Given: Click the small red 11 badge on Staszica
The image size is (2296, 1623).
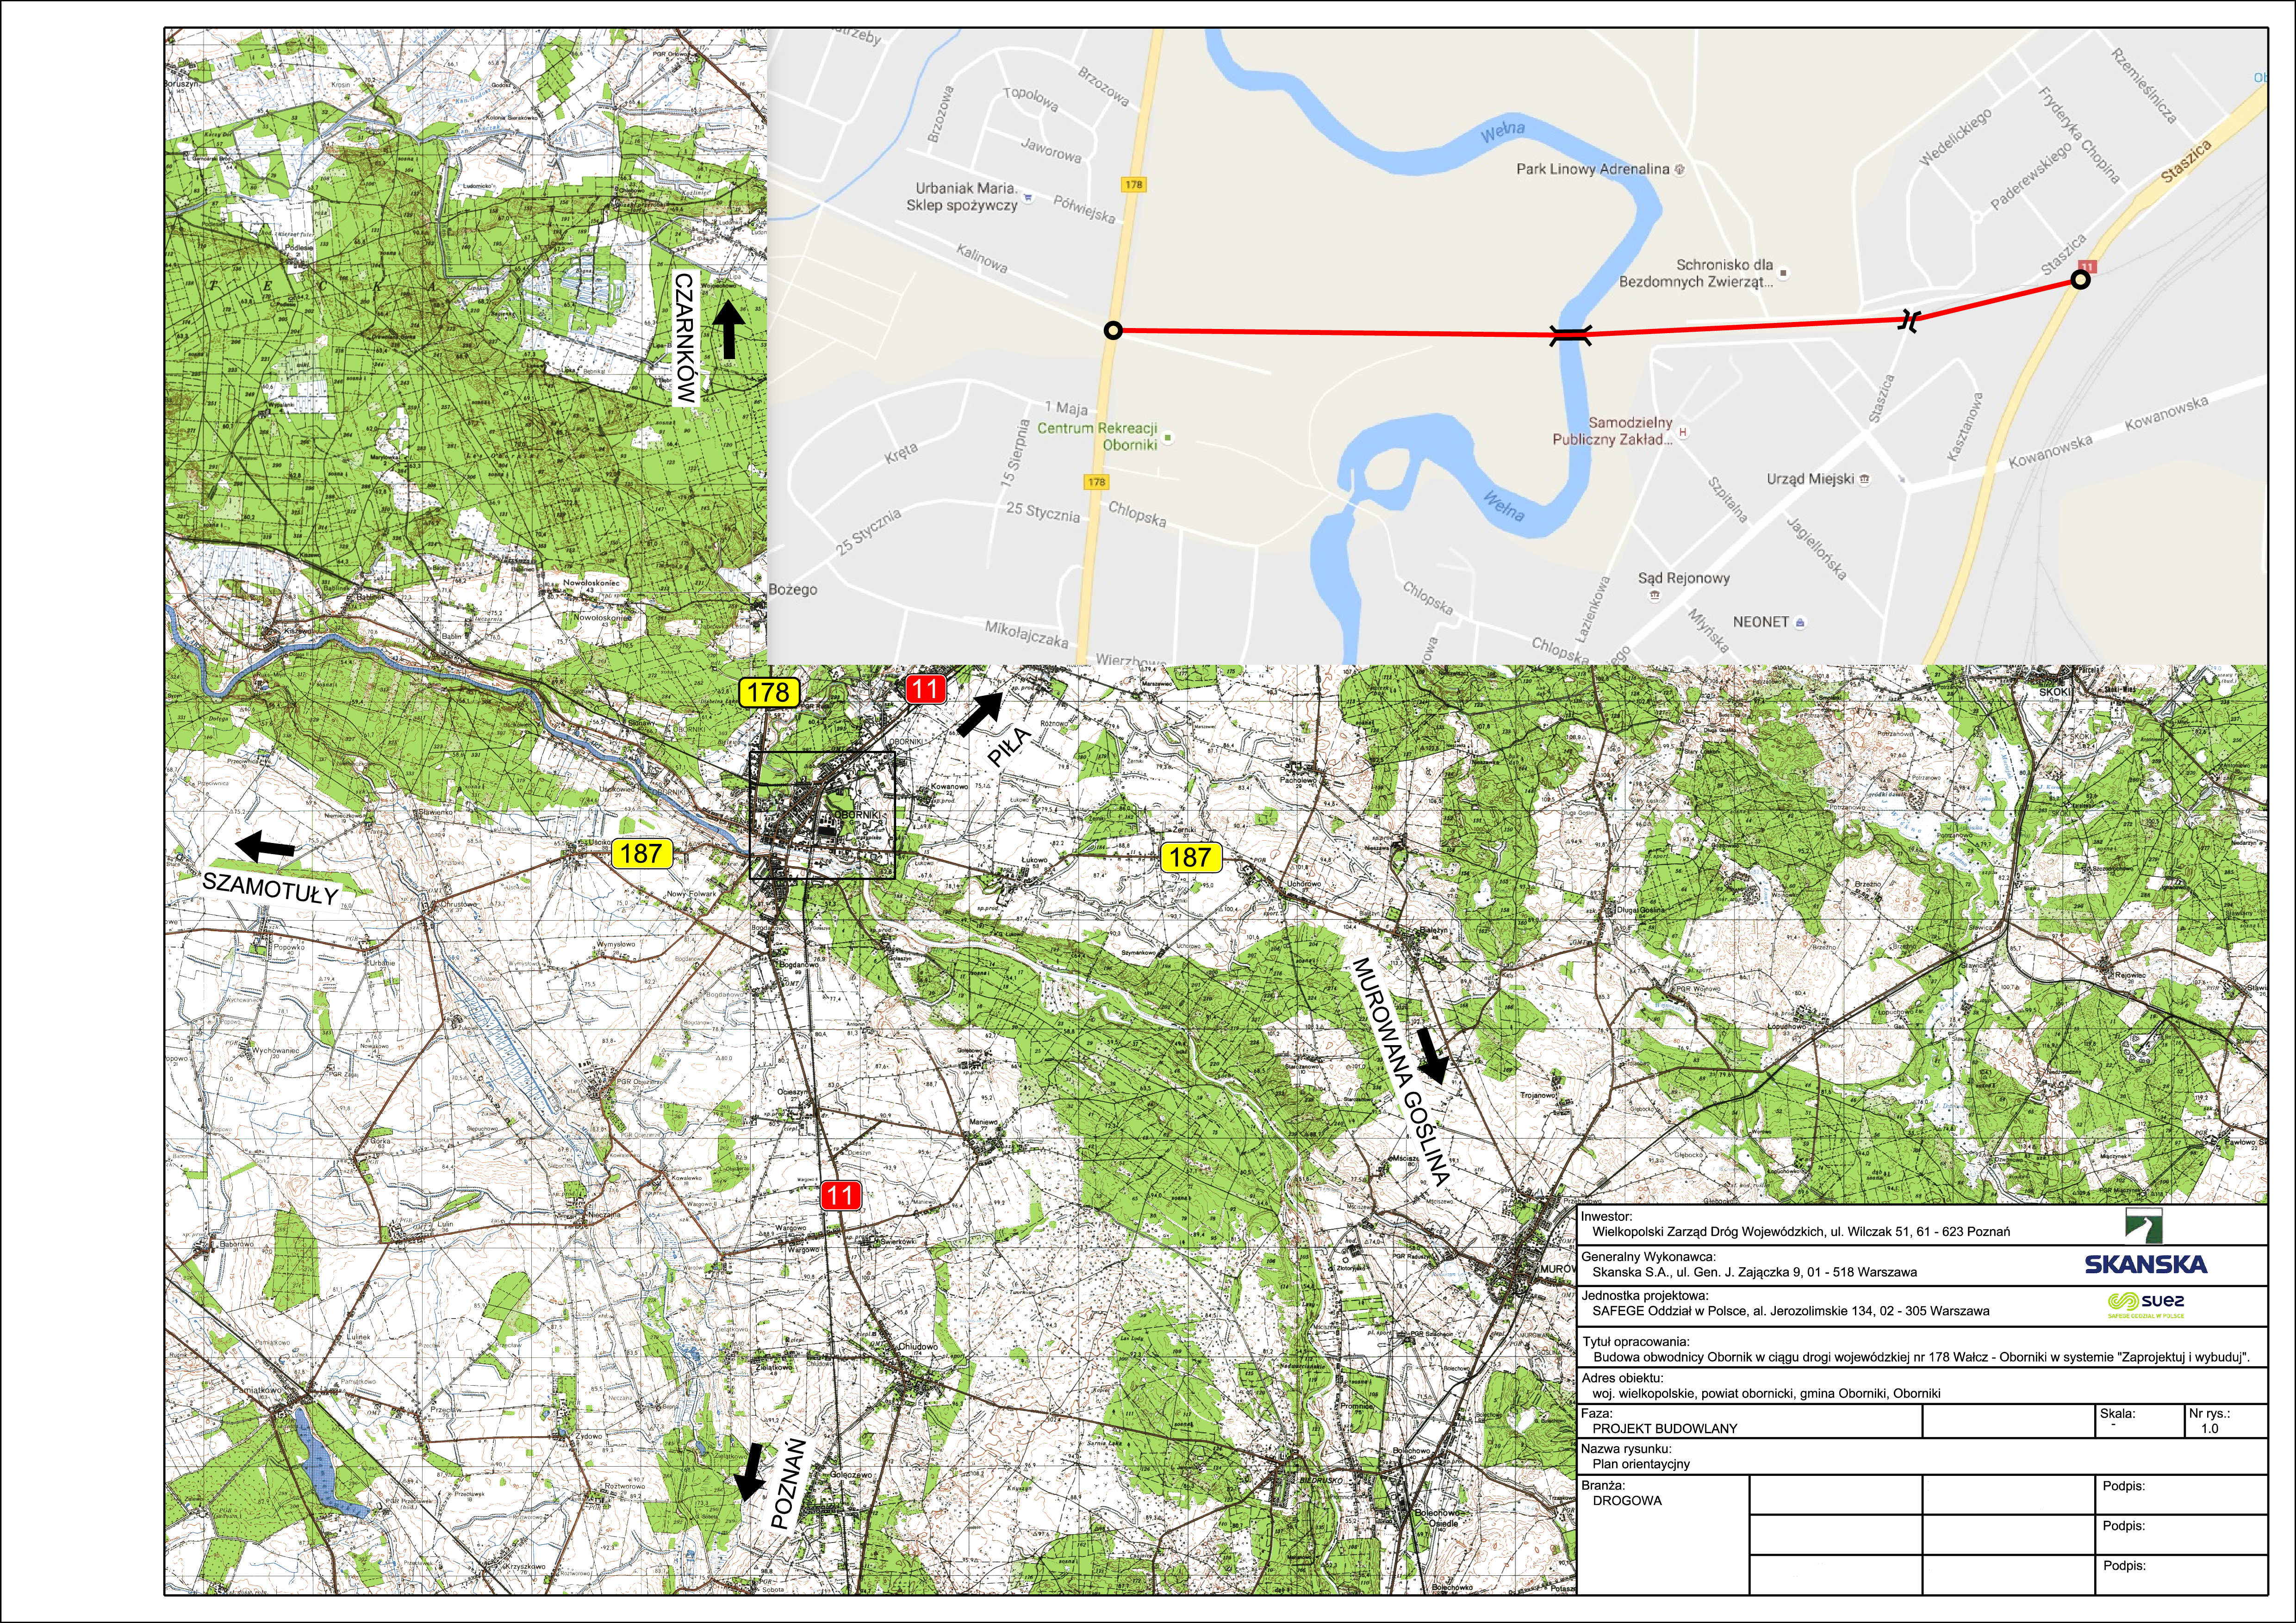Looking at the screenshot, I should tap(2088, 267).
